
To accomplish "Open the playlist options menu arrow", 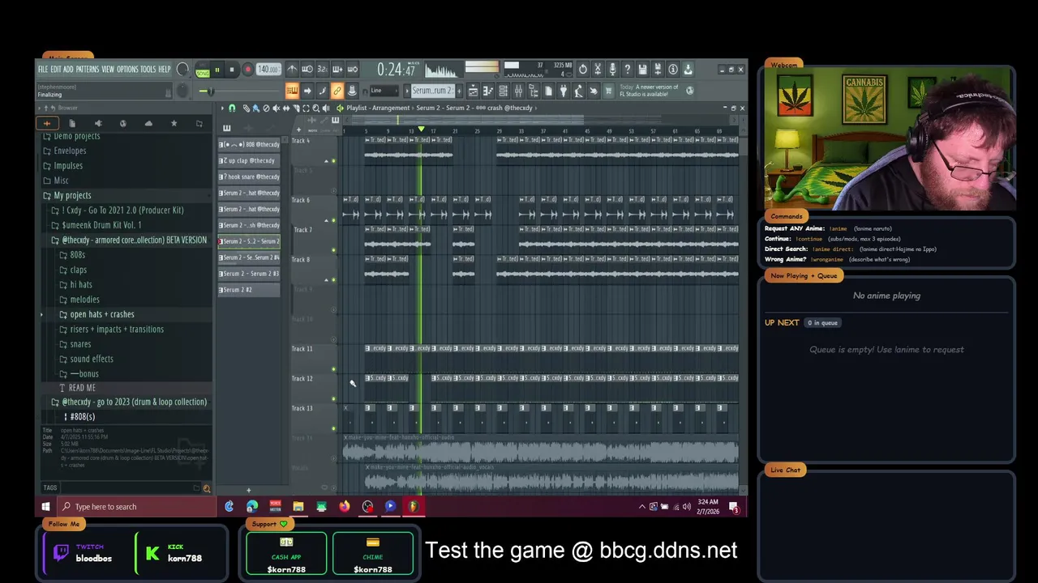I will coord(222,109).
